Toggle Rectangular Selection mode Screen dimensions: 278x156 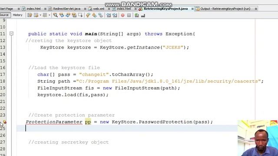point(80,15)
